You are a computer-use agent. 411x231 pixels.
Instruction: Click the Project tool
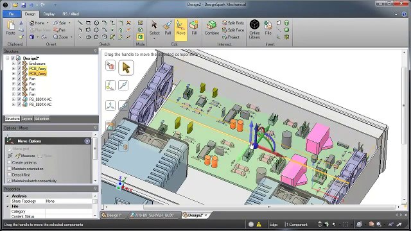[231, 37]
